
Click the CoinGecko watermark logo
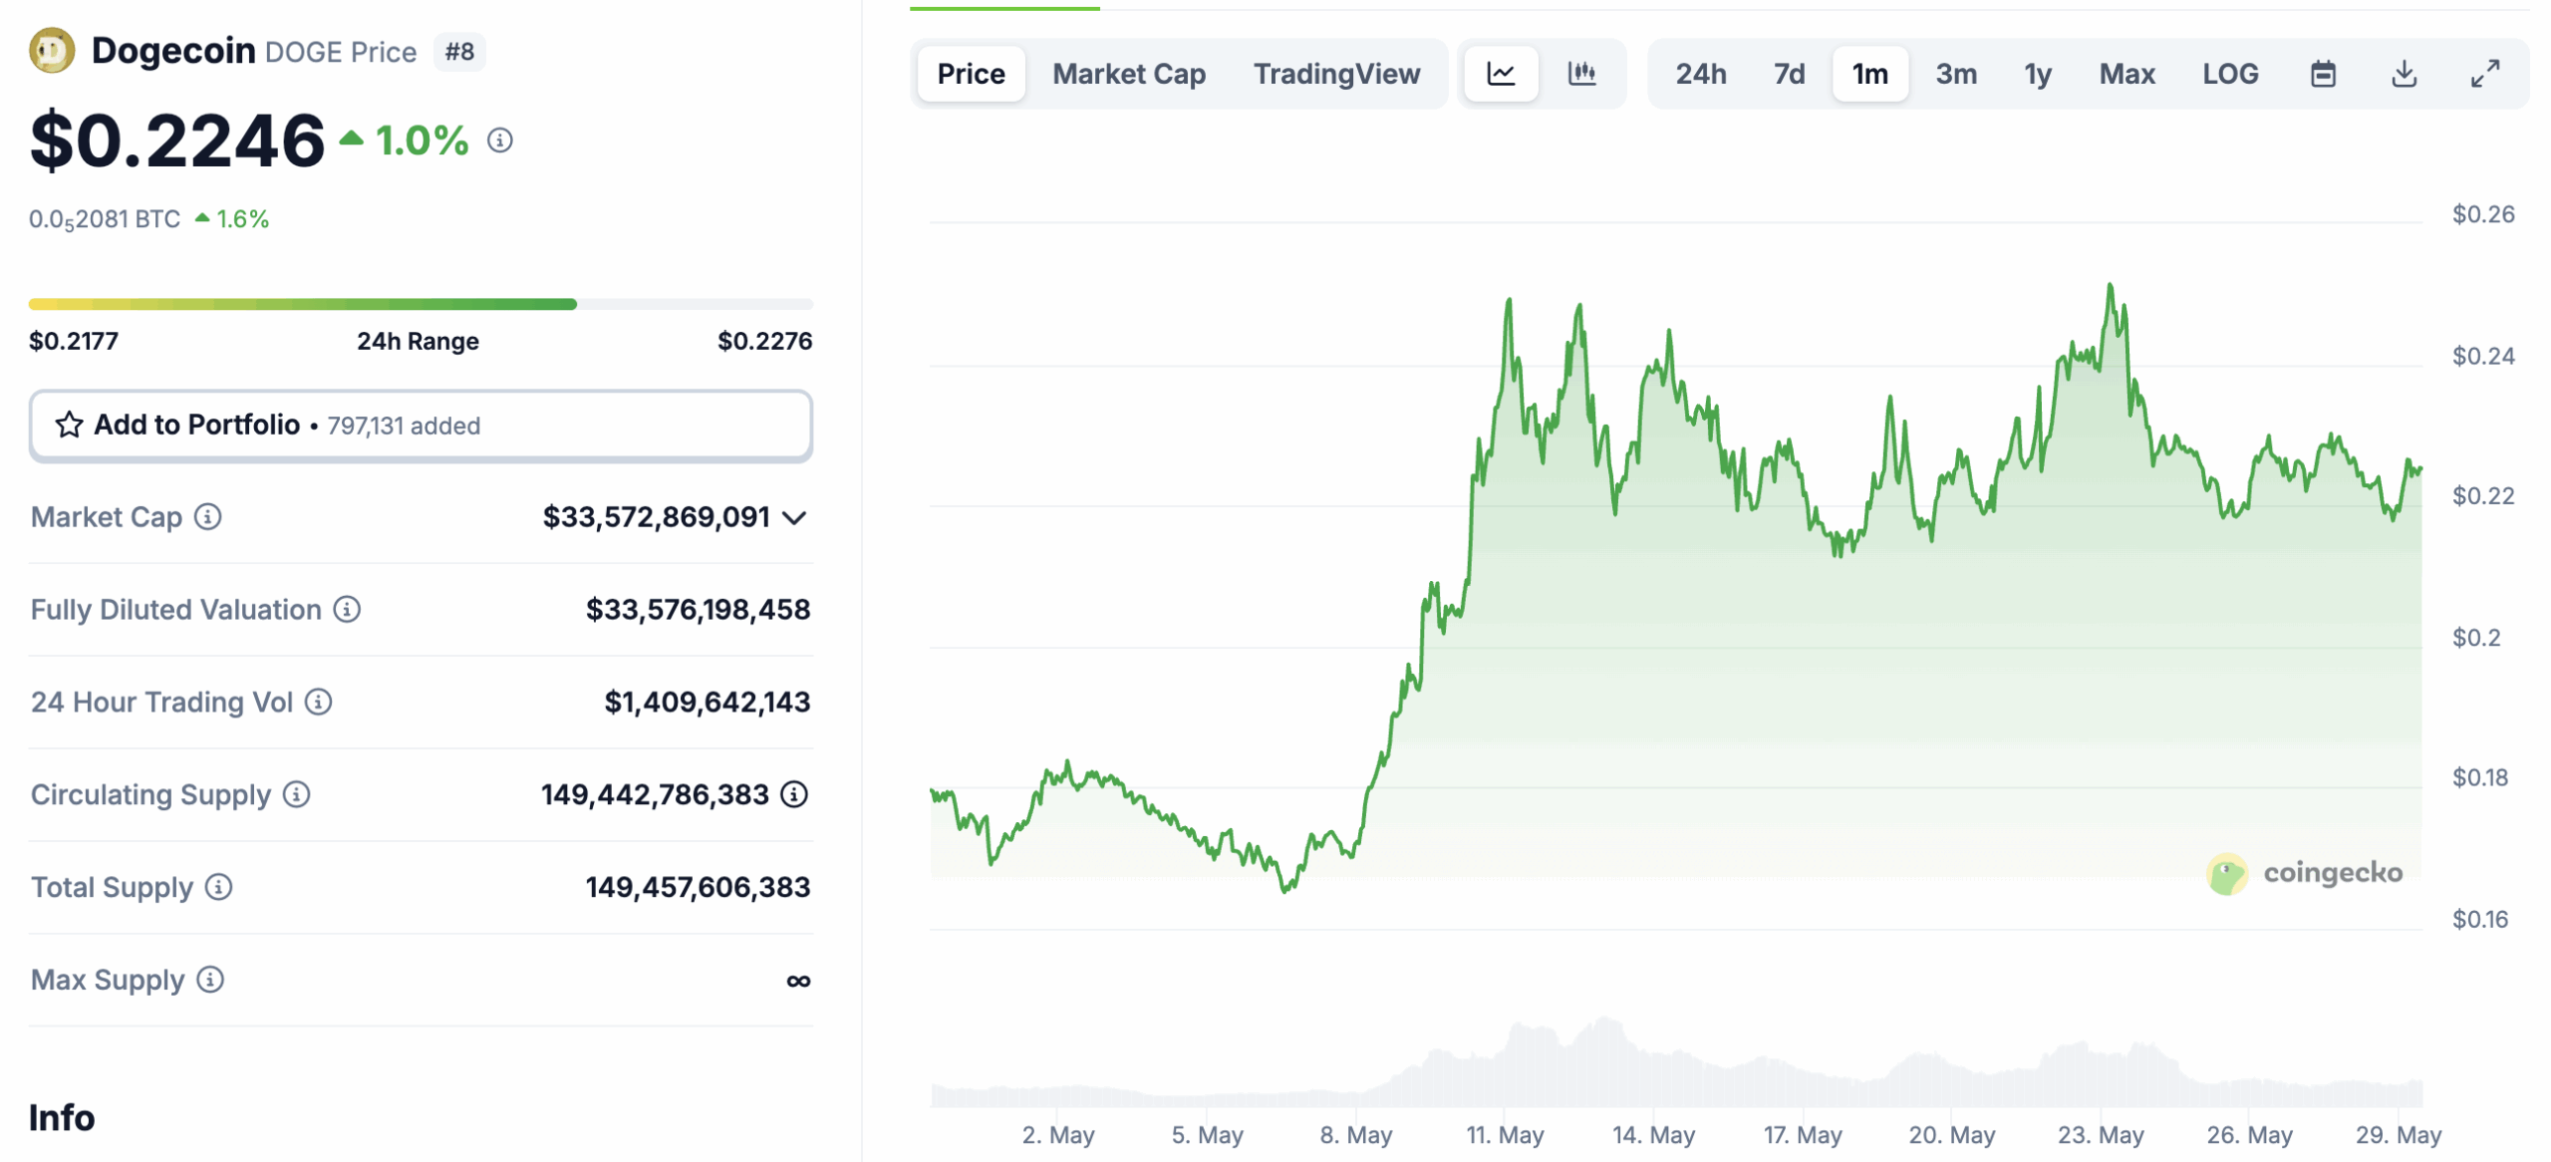click(x=2305, y=872)
